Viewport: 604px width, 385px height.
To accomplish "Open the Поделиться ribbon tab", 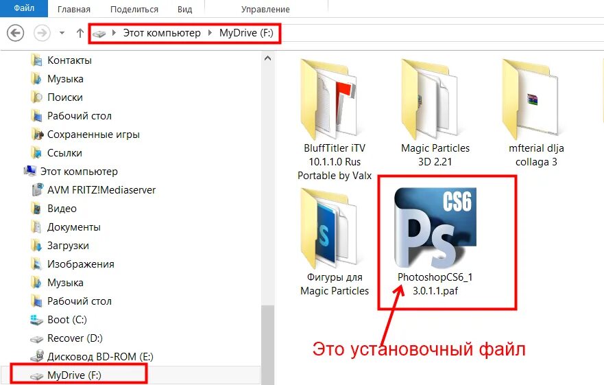I will 134,9.
